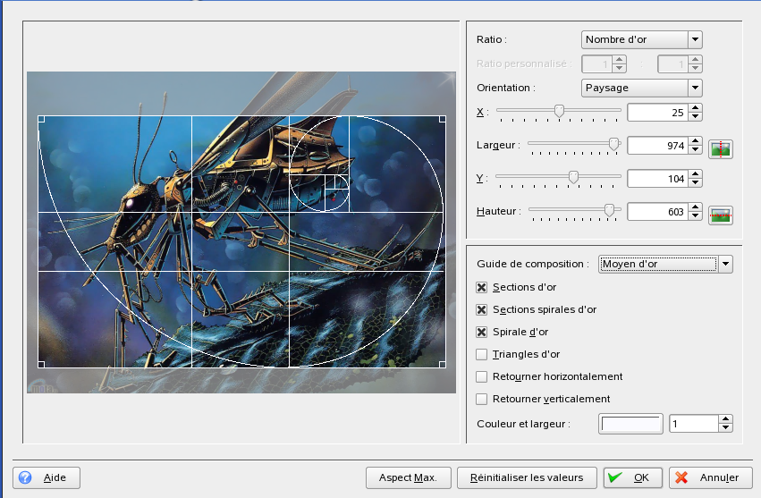Click the X position slider handle
This screenshot has height=498, width=761.
[559, 111]
